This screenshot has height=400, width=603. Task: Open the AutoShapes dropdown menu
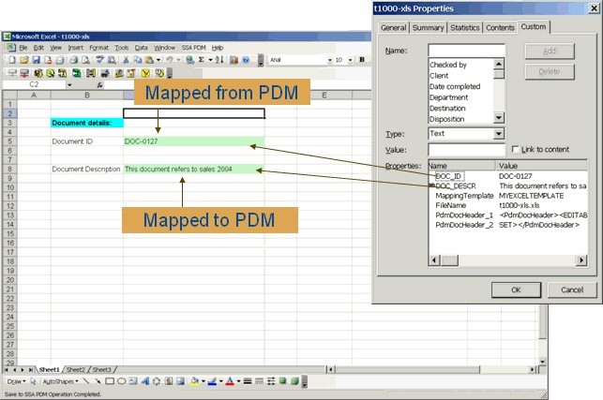[57, 381]
